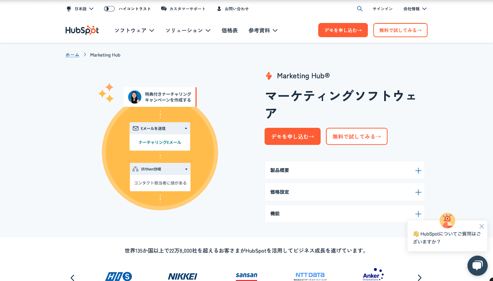Click hero デモを申し込む orange button
Screen dimensions: 493x281
click(292, 136)
